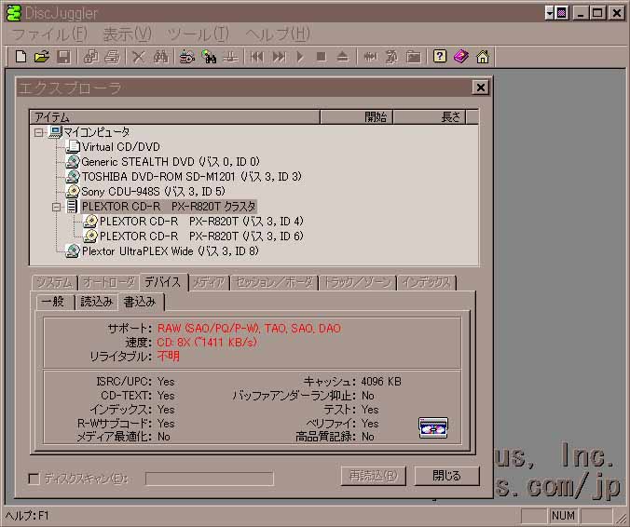630x527 pixels.
Task: Select Sony CDU-948S tree item
Action: click(x=153, y=192)
